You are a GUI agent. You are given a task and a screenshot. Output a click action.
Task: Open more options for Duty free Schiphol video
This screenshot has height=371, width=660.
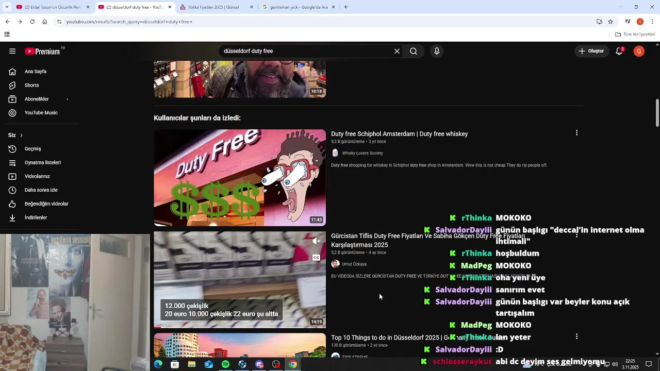[576, 133]
